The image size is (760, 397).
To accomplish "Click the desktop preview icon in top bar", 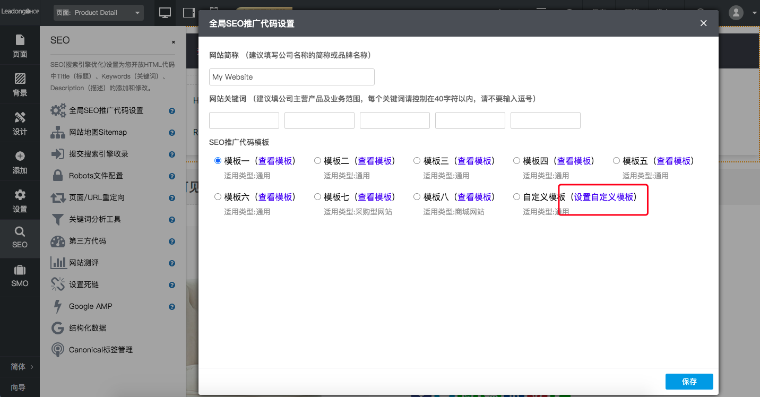I will 165,12.
